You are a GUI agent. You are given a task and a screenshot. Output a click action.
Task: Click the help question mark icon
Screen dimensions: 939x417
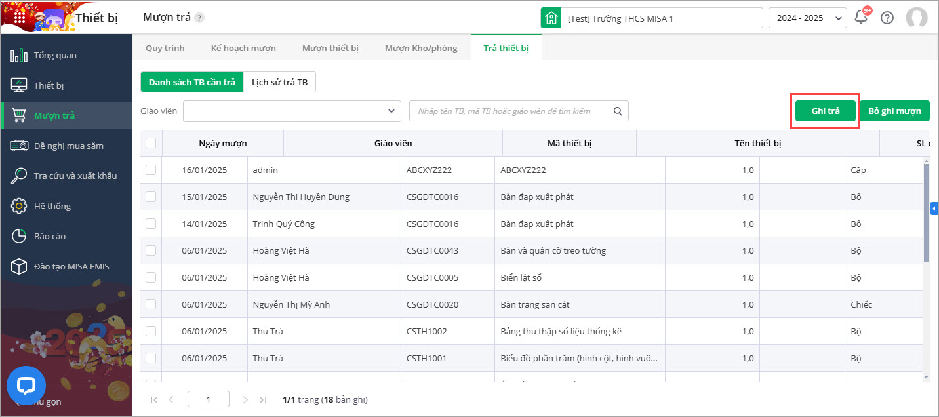(887, 18)
